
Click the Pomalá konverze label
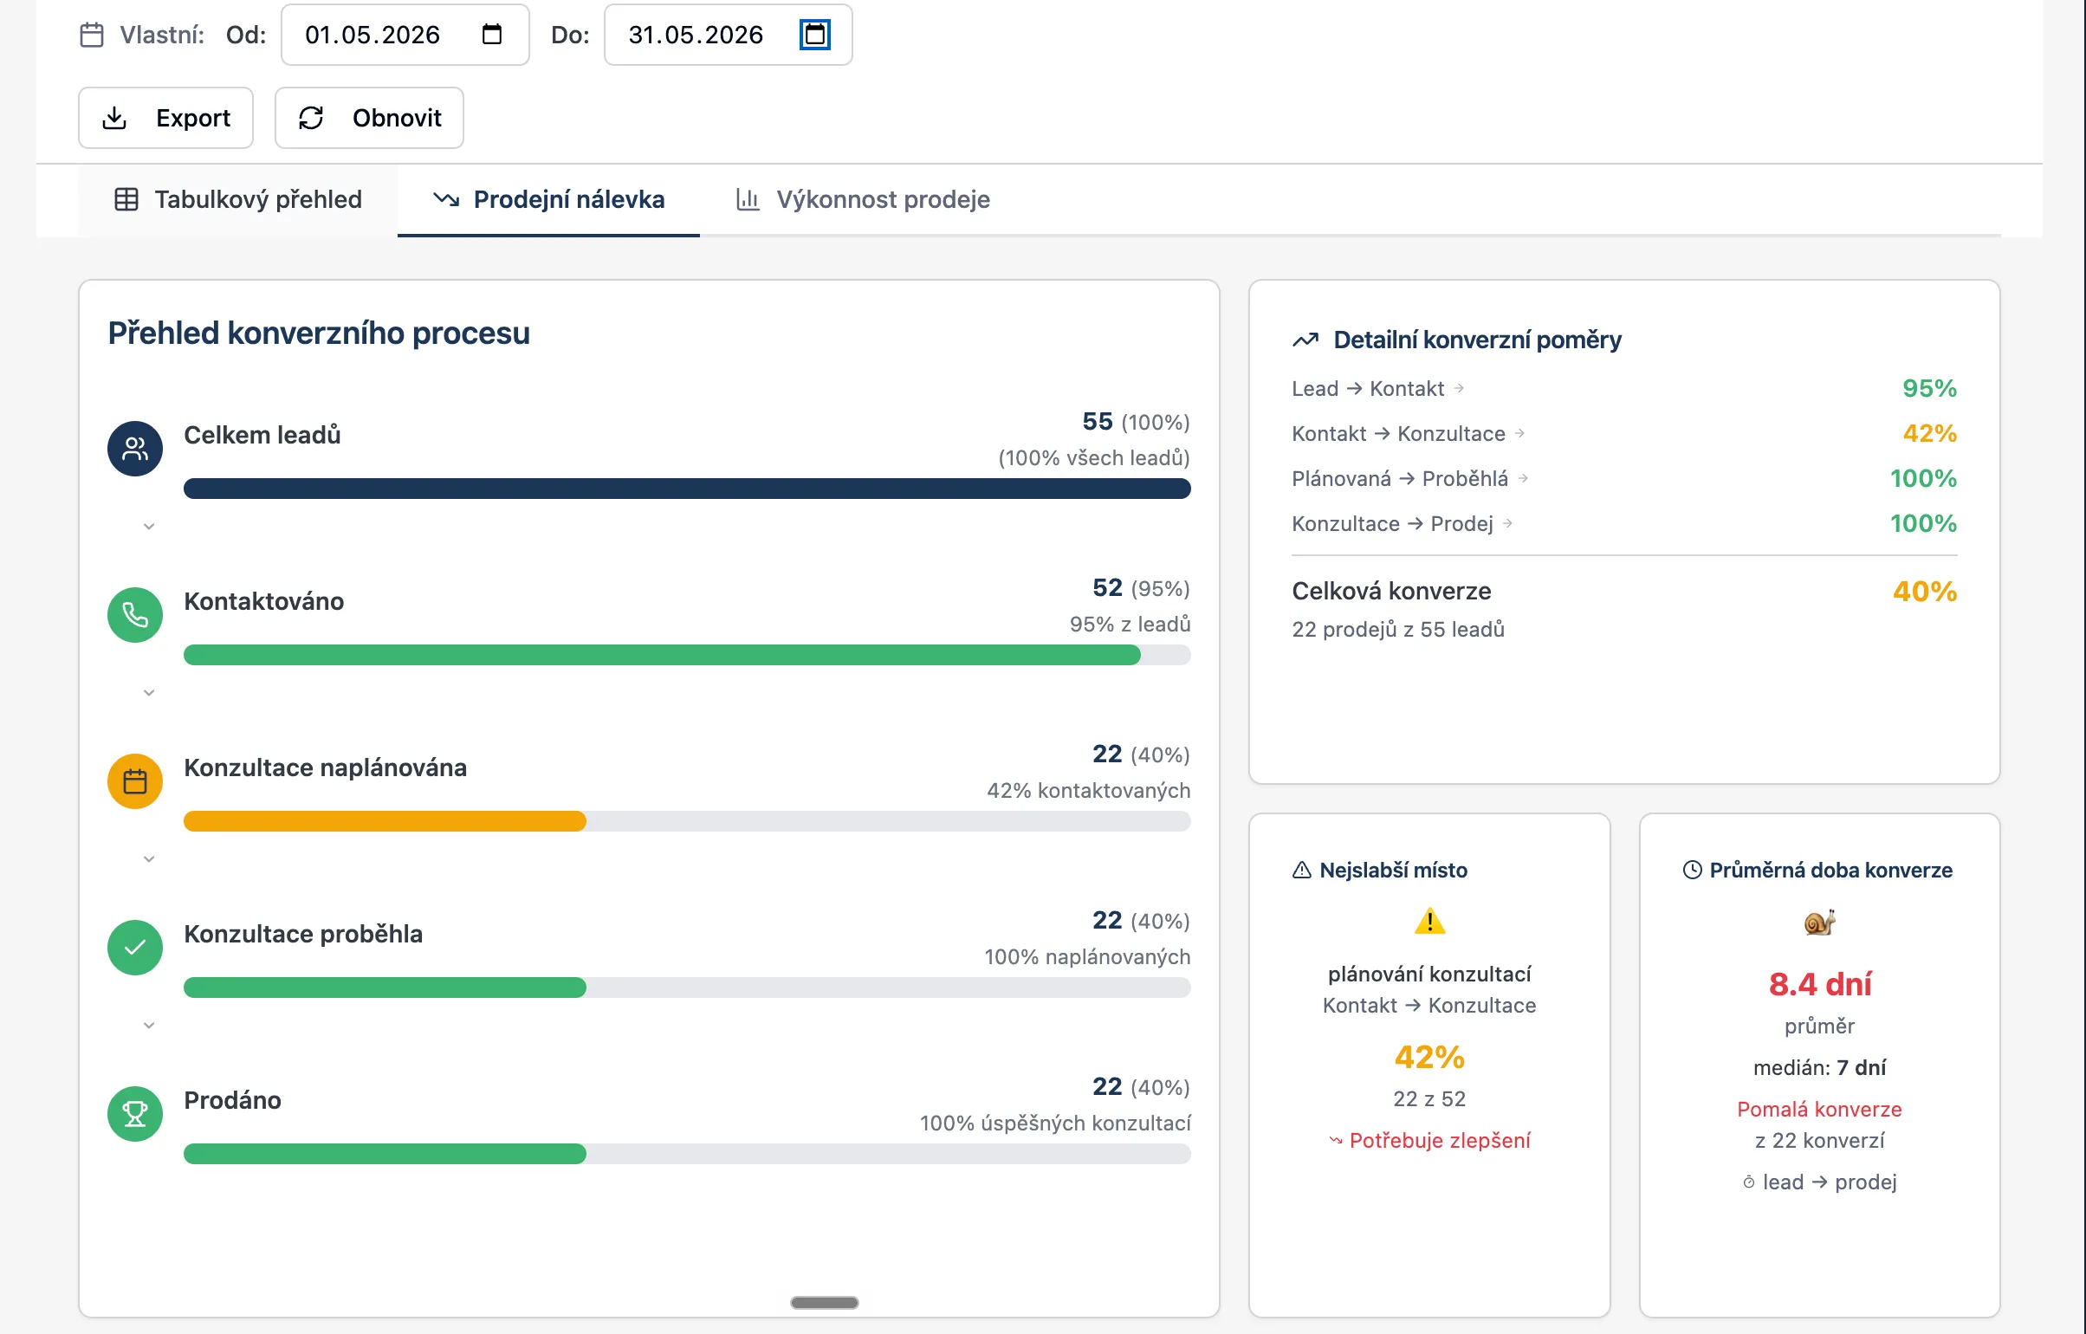click(x=1819, y=1110)
